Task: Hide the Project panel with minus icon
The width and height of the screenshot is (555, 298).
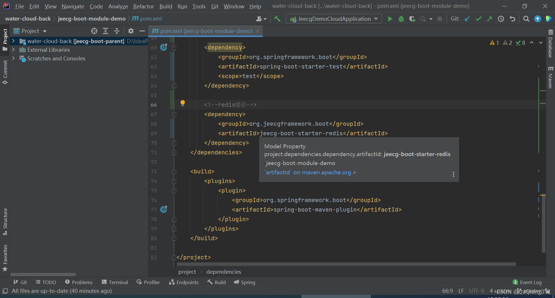Action: click(142, 31)
